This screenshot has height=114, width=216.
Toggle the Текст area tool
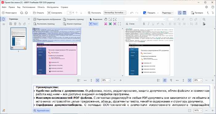(93, 24)
